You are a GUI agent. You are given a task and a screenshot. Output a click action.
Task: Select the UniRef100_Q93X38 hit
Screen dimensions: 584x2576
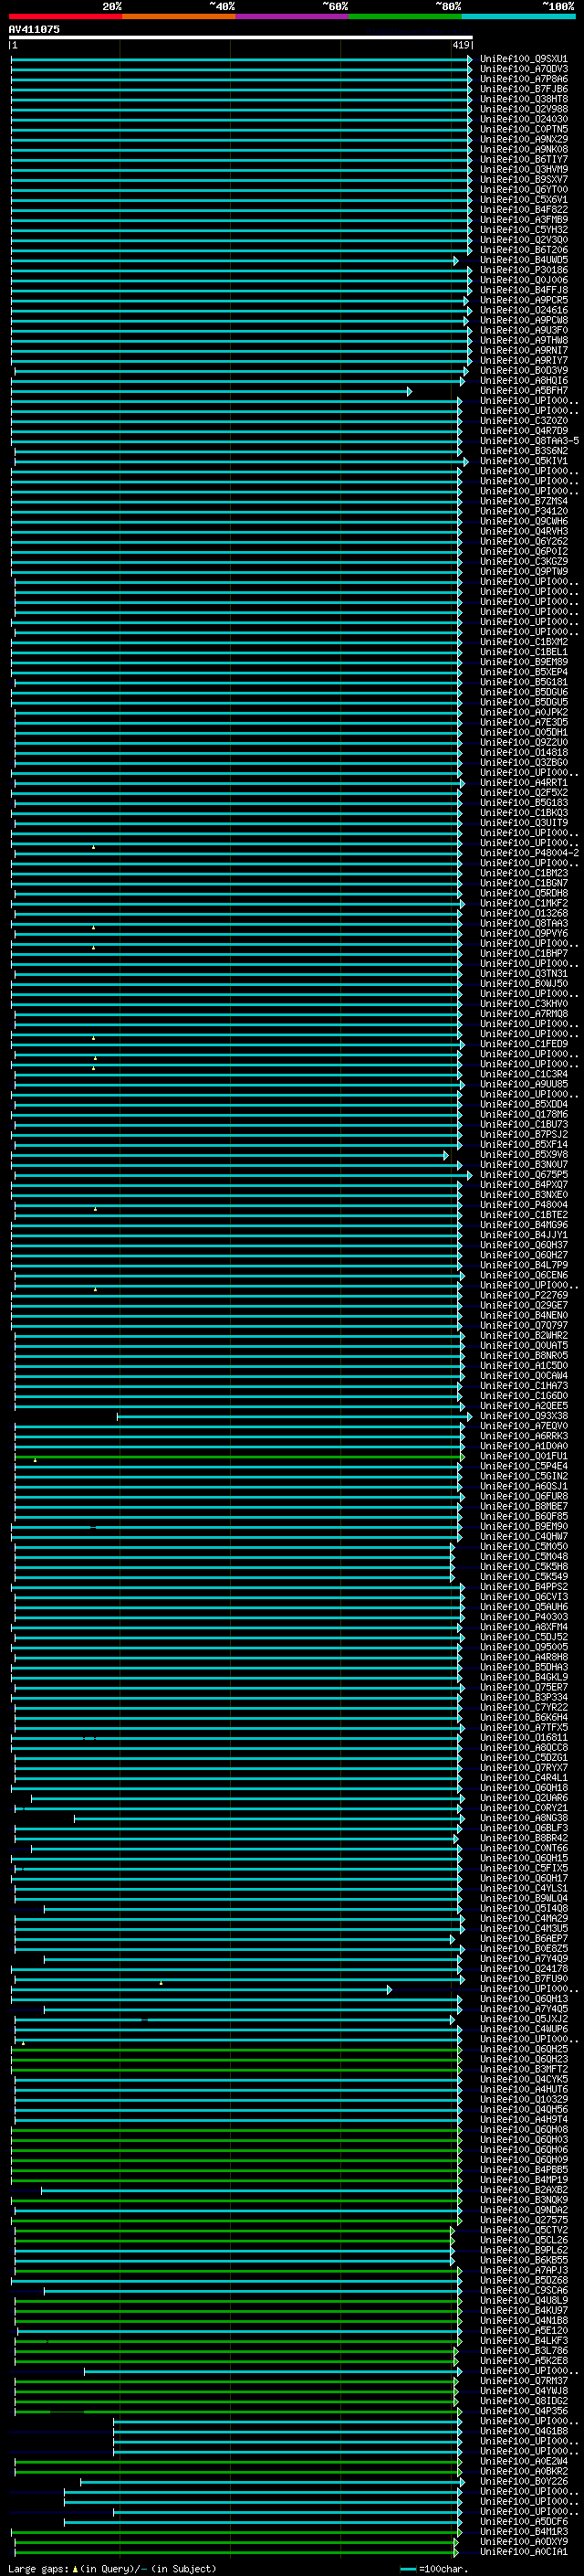[523, 1416]
